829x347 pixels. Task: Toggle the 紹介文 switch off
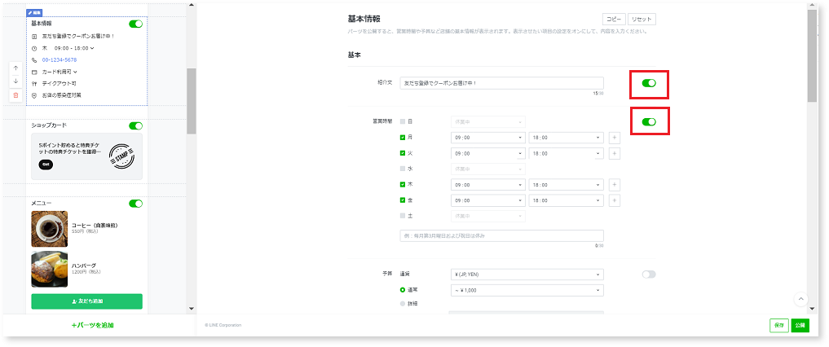649,83
